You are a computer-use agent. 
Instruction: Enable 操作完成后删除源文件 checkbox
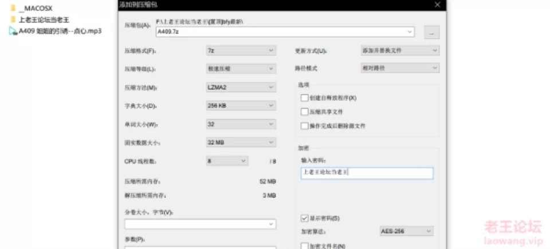tap(304, 126)
